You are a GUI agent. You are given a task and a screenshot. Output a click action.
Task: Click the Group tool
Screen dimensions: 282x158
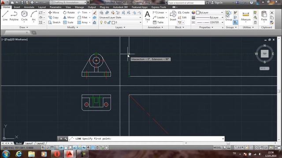click(x=229, y=16)
